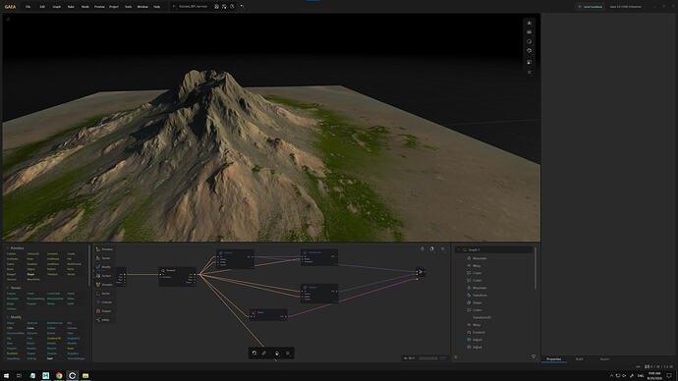Select the Graph 1 row in node list
The width and height of the screenshot is (678, 381).
click(494, 249)
